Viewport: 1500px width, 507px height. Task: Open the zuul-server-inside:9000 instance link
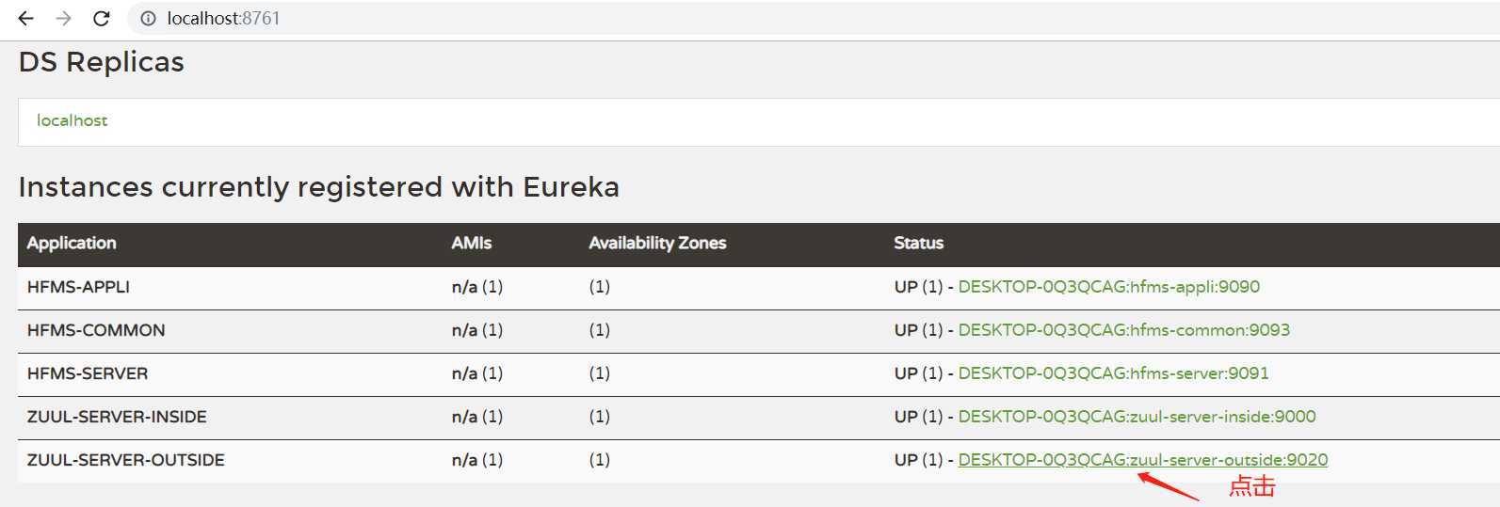pyautogui.click(x=1137, y=417)
